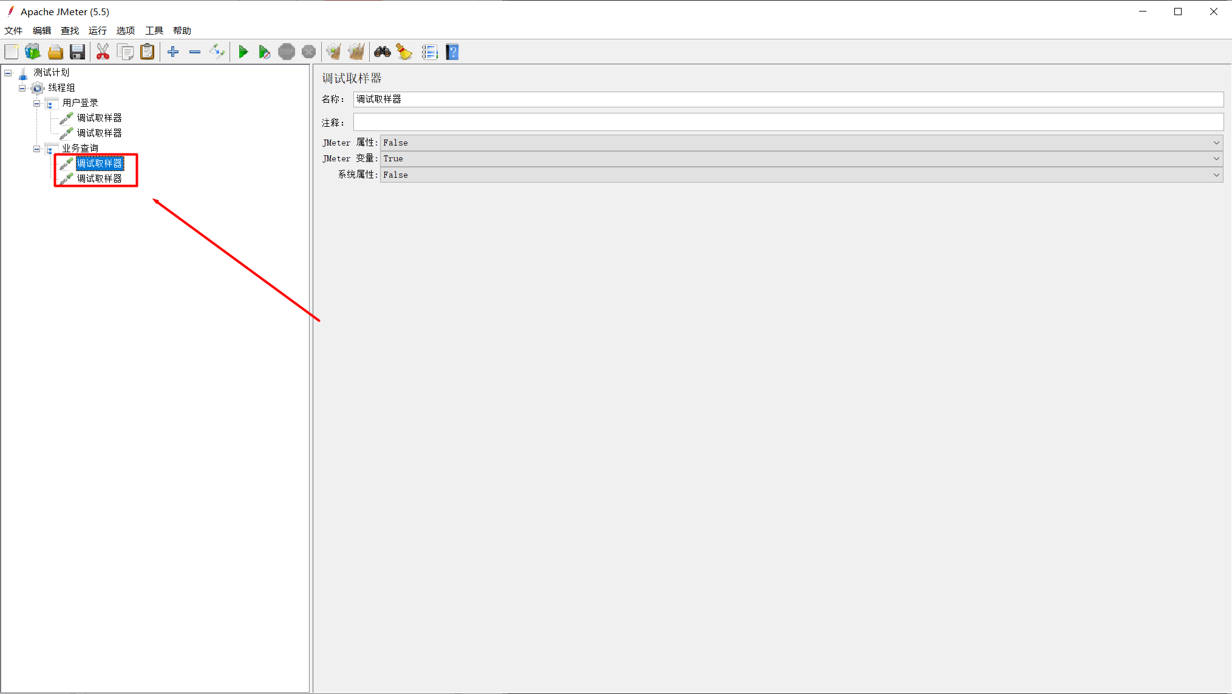Clear all results
This screenshot has width=1232, height=694.
click(x=356, y=52)
